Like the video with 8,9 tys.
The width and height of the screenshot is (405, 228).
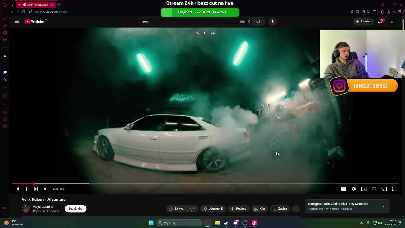coord(176,209)
